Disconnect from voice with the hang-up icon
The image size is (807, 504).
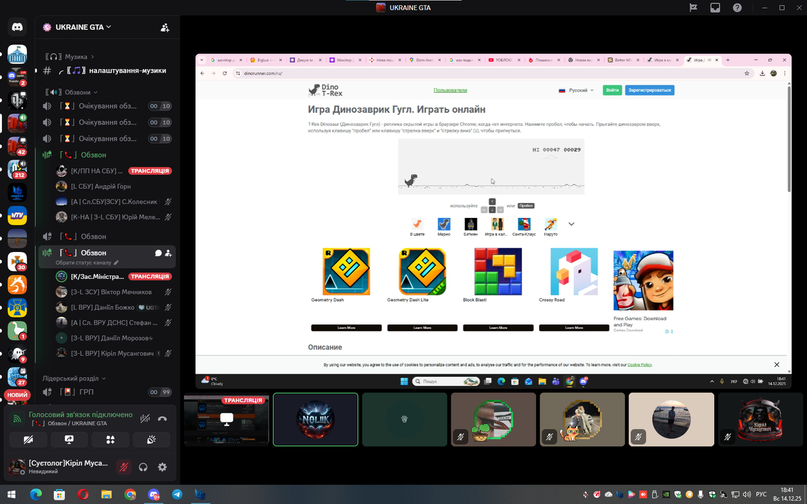point(163,418)
